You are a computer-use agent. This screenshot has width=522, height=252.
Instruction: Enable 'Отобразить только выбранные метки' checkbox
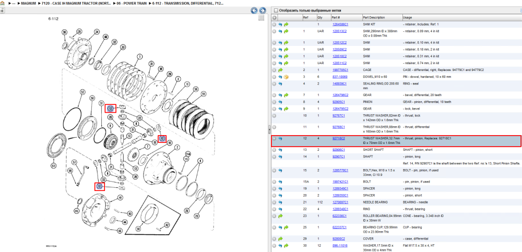[x=276, y=10]
